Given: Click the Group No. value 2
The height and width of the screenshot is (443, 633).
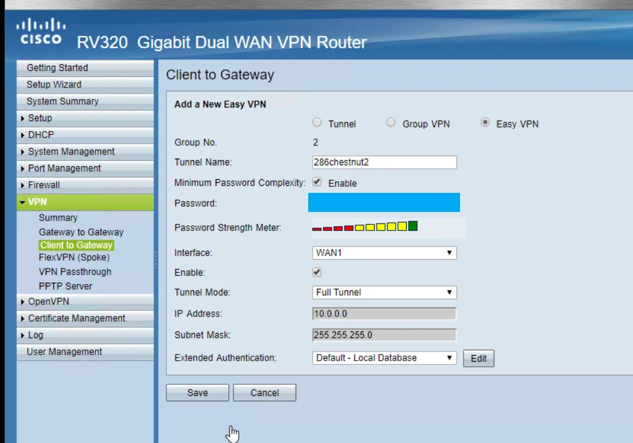Looking at the screenshot, I should coord(315,143).
